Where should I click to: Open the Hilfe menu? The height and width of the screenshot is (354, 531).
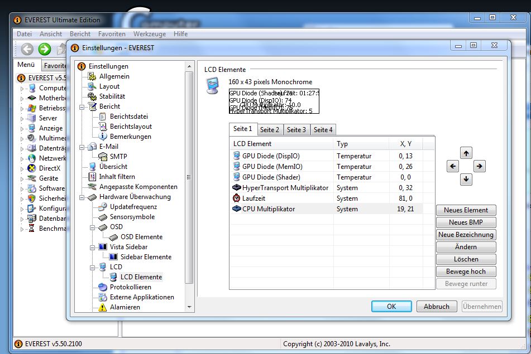coord(180,34)
